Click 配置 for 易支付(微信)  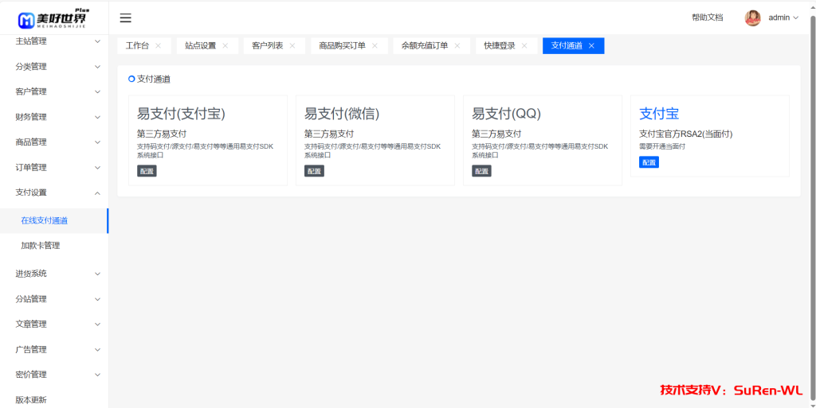click(314, 171)
